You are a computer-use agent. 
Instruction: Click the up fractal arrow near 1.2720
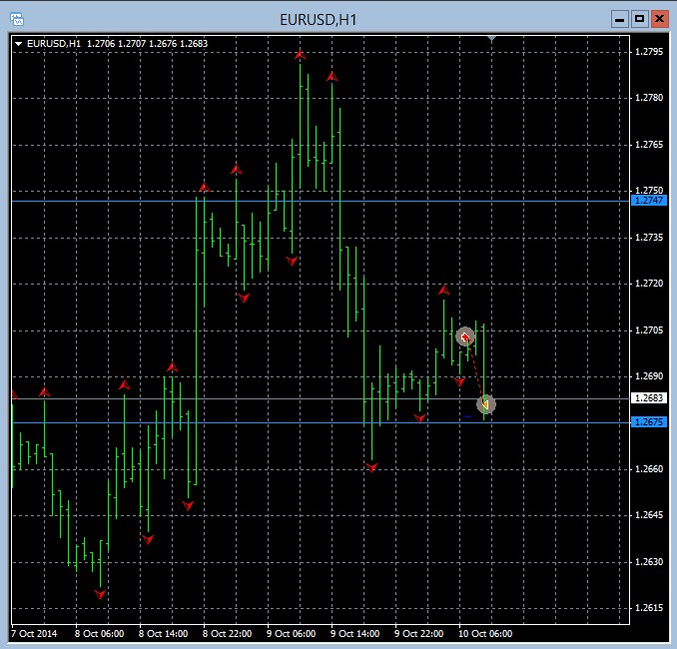point(443,291)
